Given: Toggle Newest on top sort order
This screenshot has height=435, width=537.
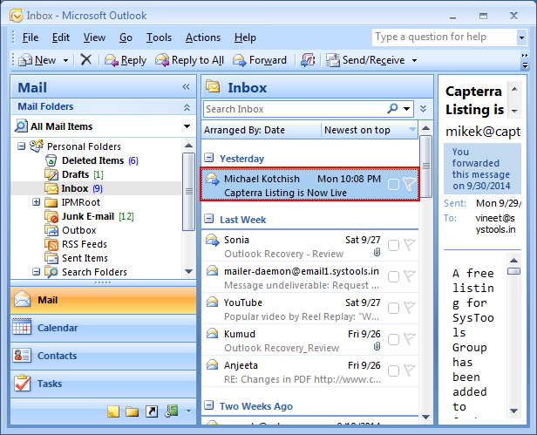Looking at the screenshot, I should (370, 130).
